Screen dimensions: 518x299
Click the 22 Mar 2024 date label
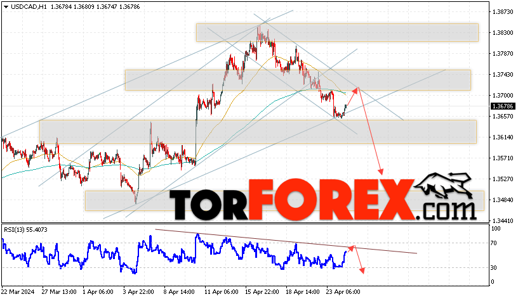[x=18, y=292]
